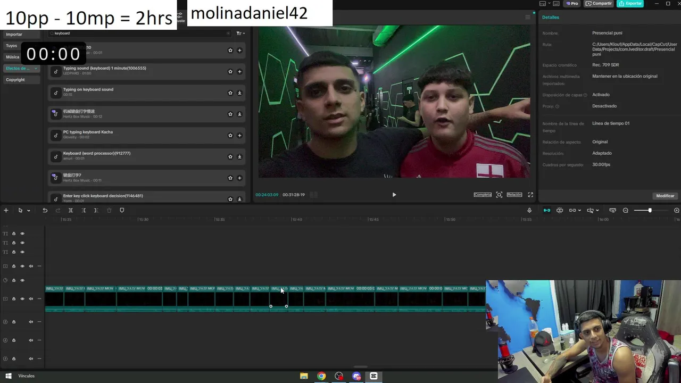The width and height of the screenshot is (681, 383).
Task: Toggle auto snapping on the timeline
Action: (x=560, y=210)
